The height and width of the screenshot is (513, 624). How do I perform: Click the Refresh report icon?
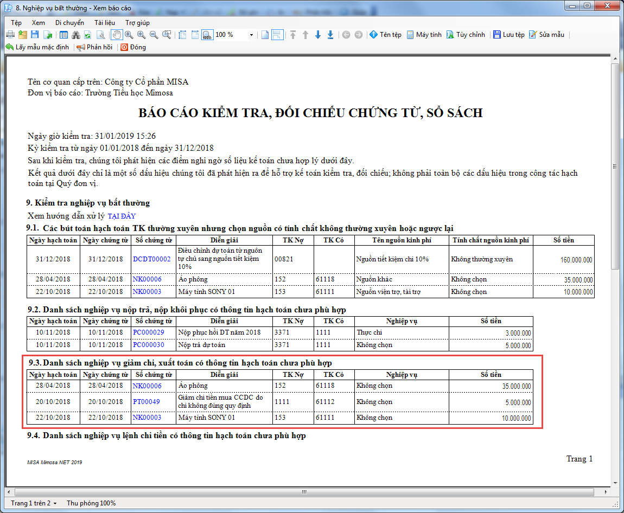pyautogui.click(x=88, y=35)
